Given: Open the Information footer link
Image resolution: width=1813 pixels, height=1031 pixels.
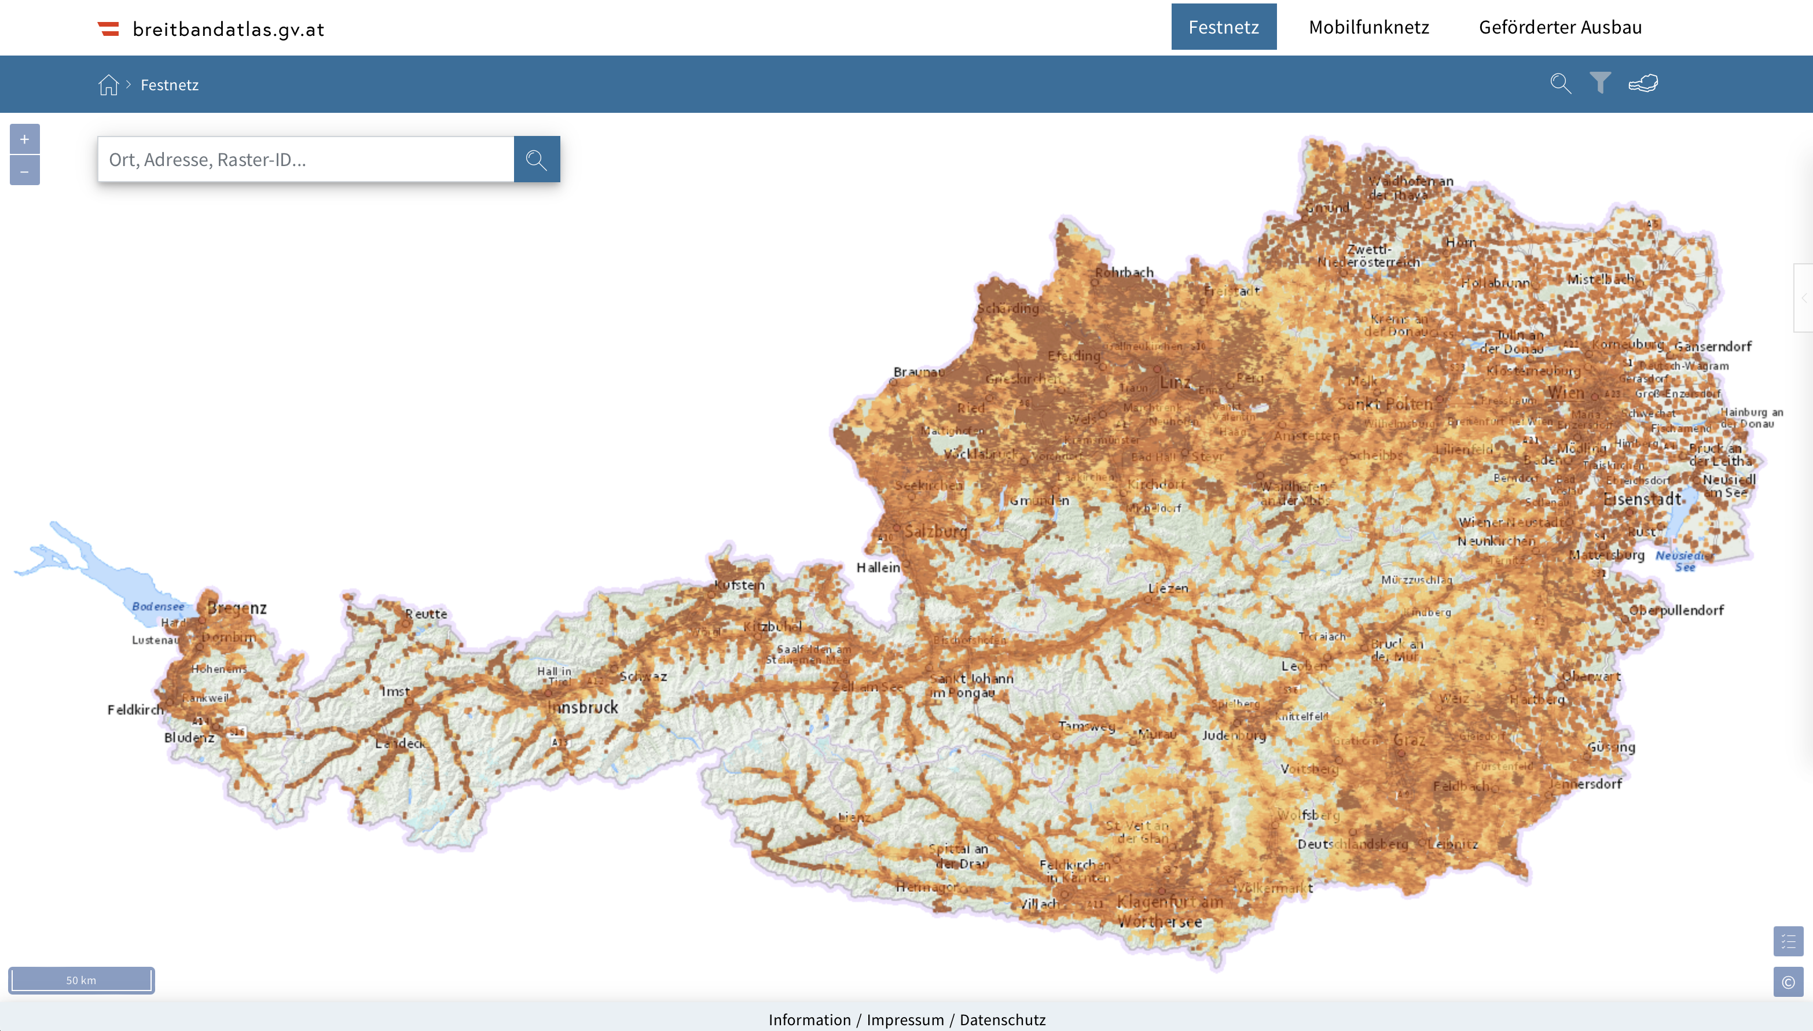Looking at the screenshot, I should tap(809, 1019).
